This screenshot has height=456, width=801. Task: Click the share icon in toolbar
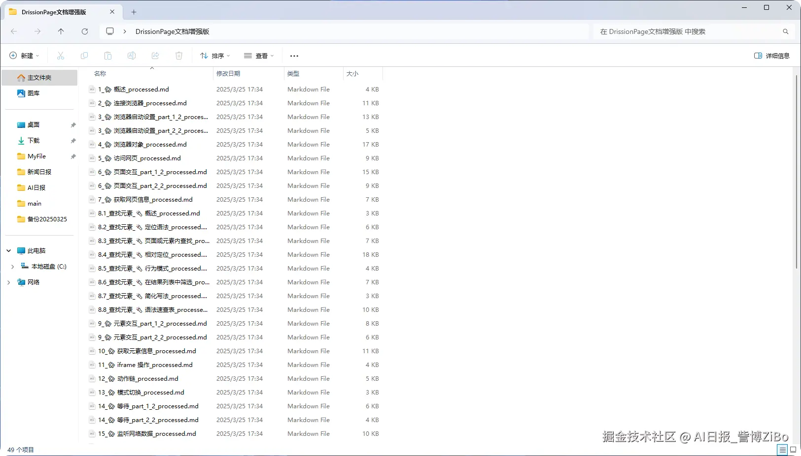(x=155, y=56)
